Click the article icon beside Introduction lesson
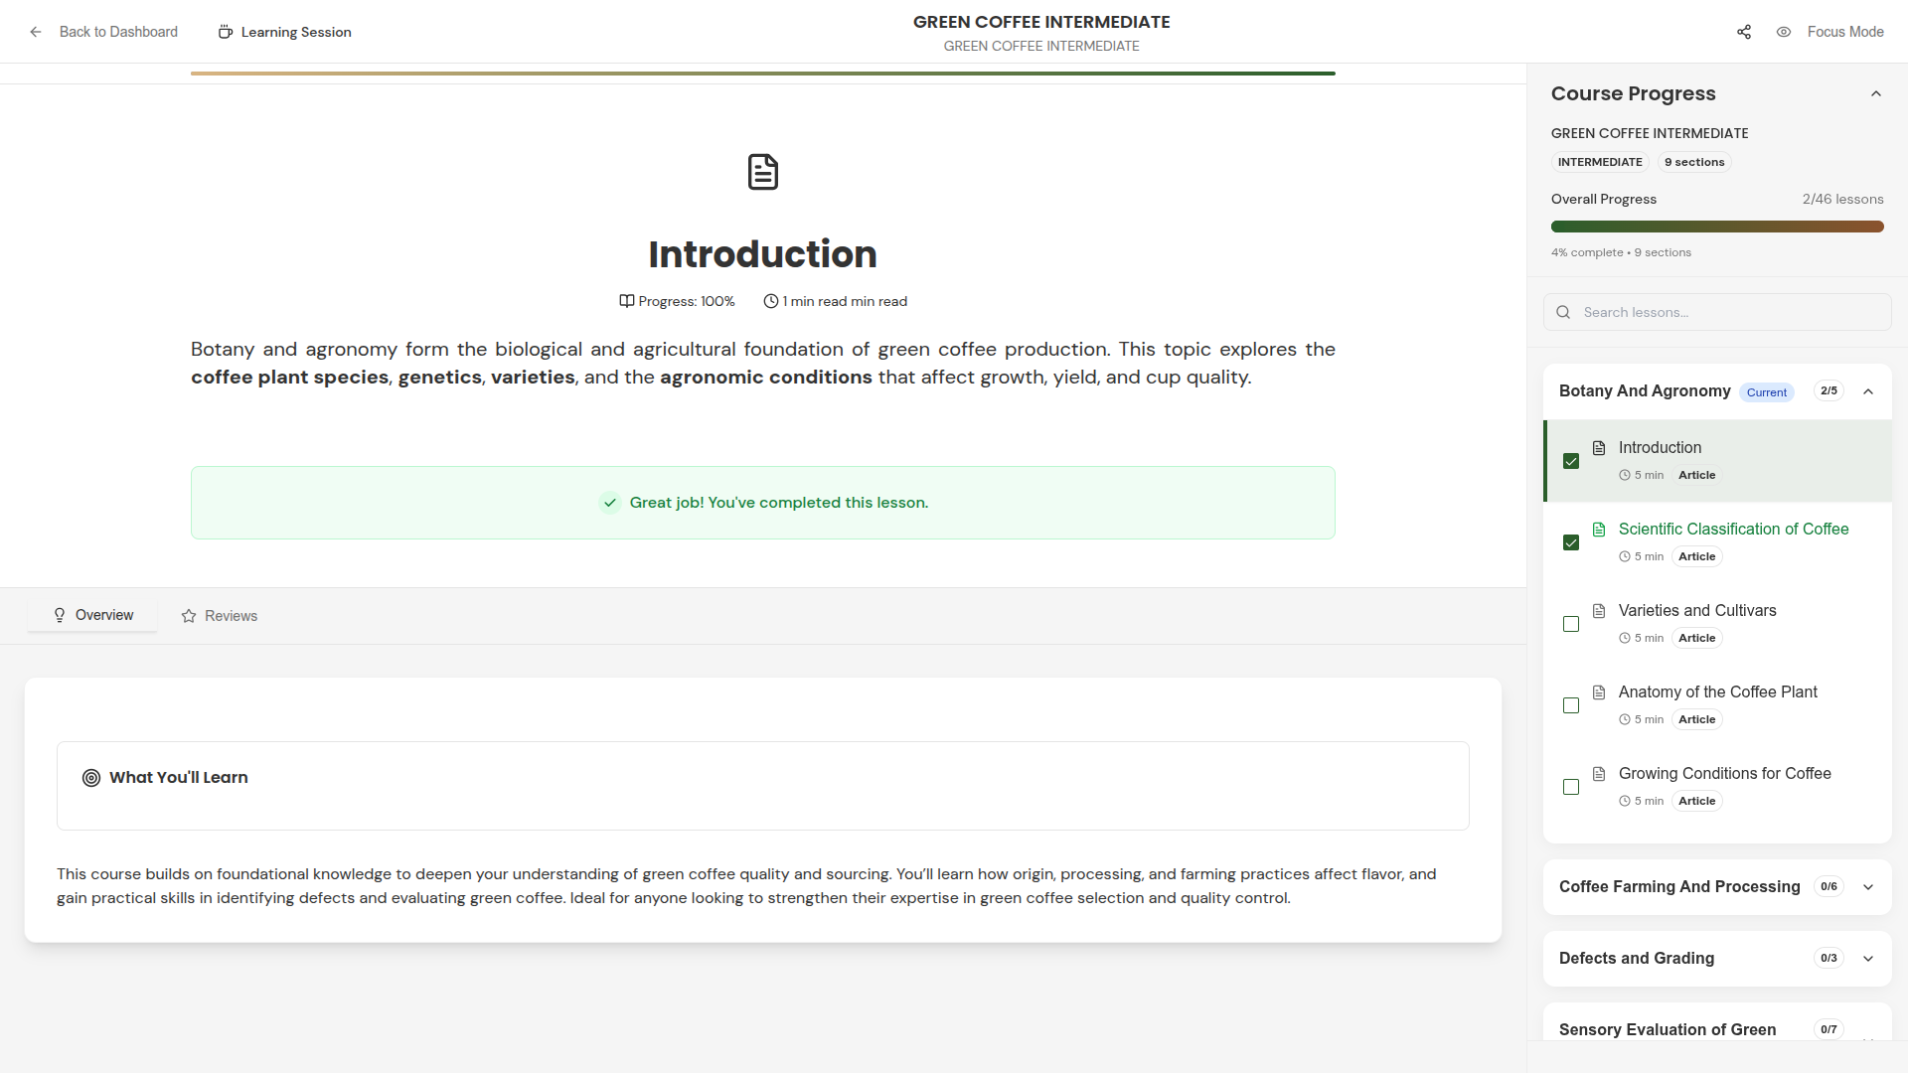The height and width of the screenshot is (1073, 1908). point(1599,448)
